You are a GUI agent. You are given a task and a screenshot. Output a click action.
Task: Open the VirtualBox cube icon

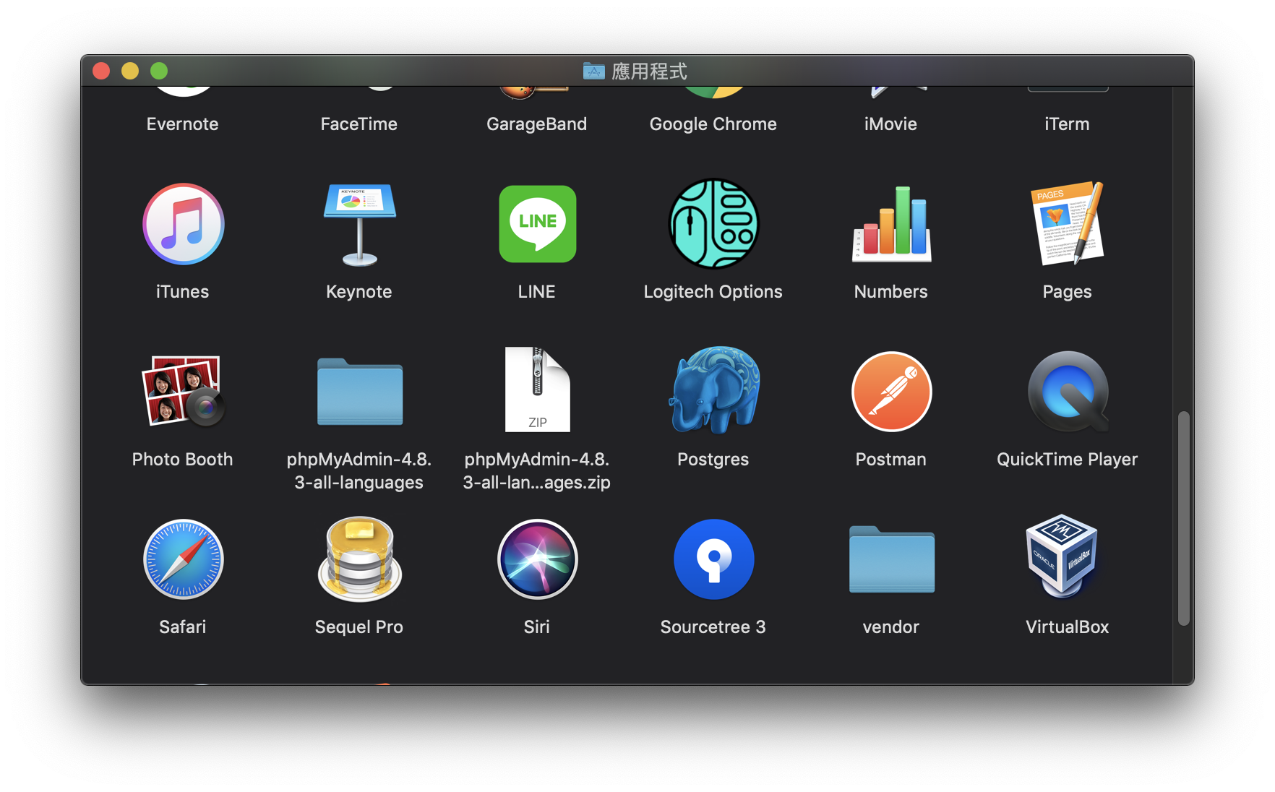(x=1062, y=556)
